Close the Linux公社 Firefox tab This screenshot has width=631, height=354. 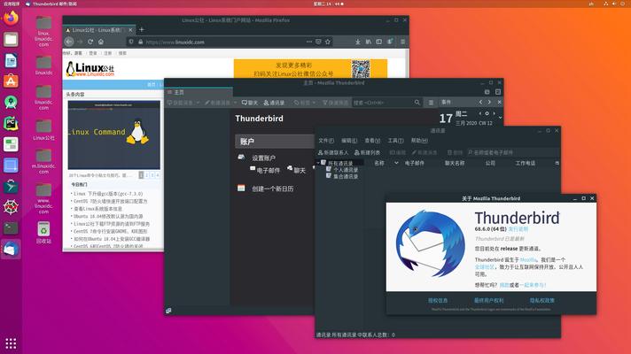point(130,30)
